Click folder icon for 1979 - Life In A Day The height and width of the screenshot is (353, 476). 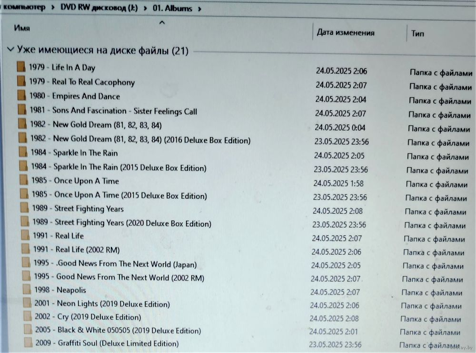(21, 67)
